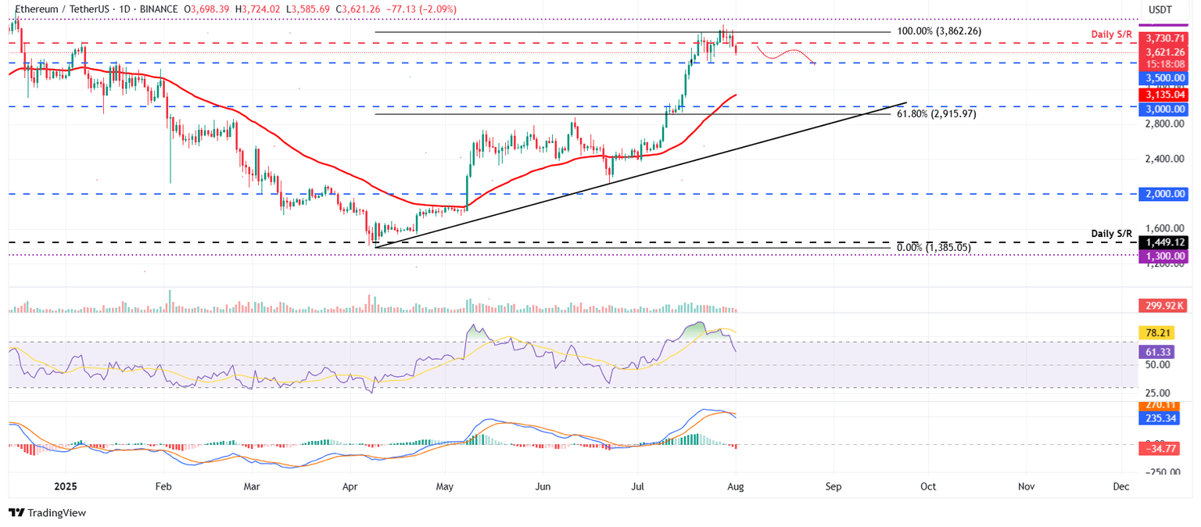Click the black 1,449.12 price tag
The height and width of the screenshot is (527, 1201).
[1163, 242]
